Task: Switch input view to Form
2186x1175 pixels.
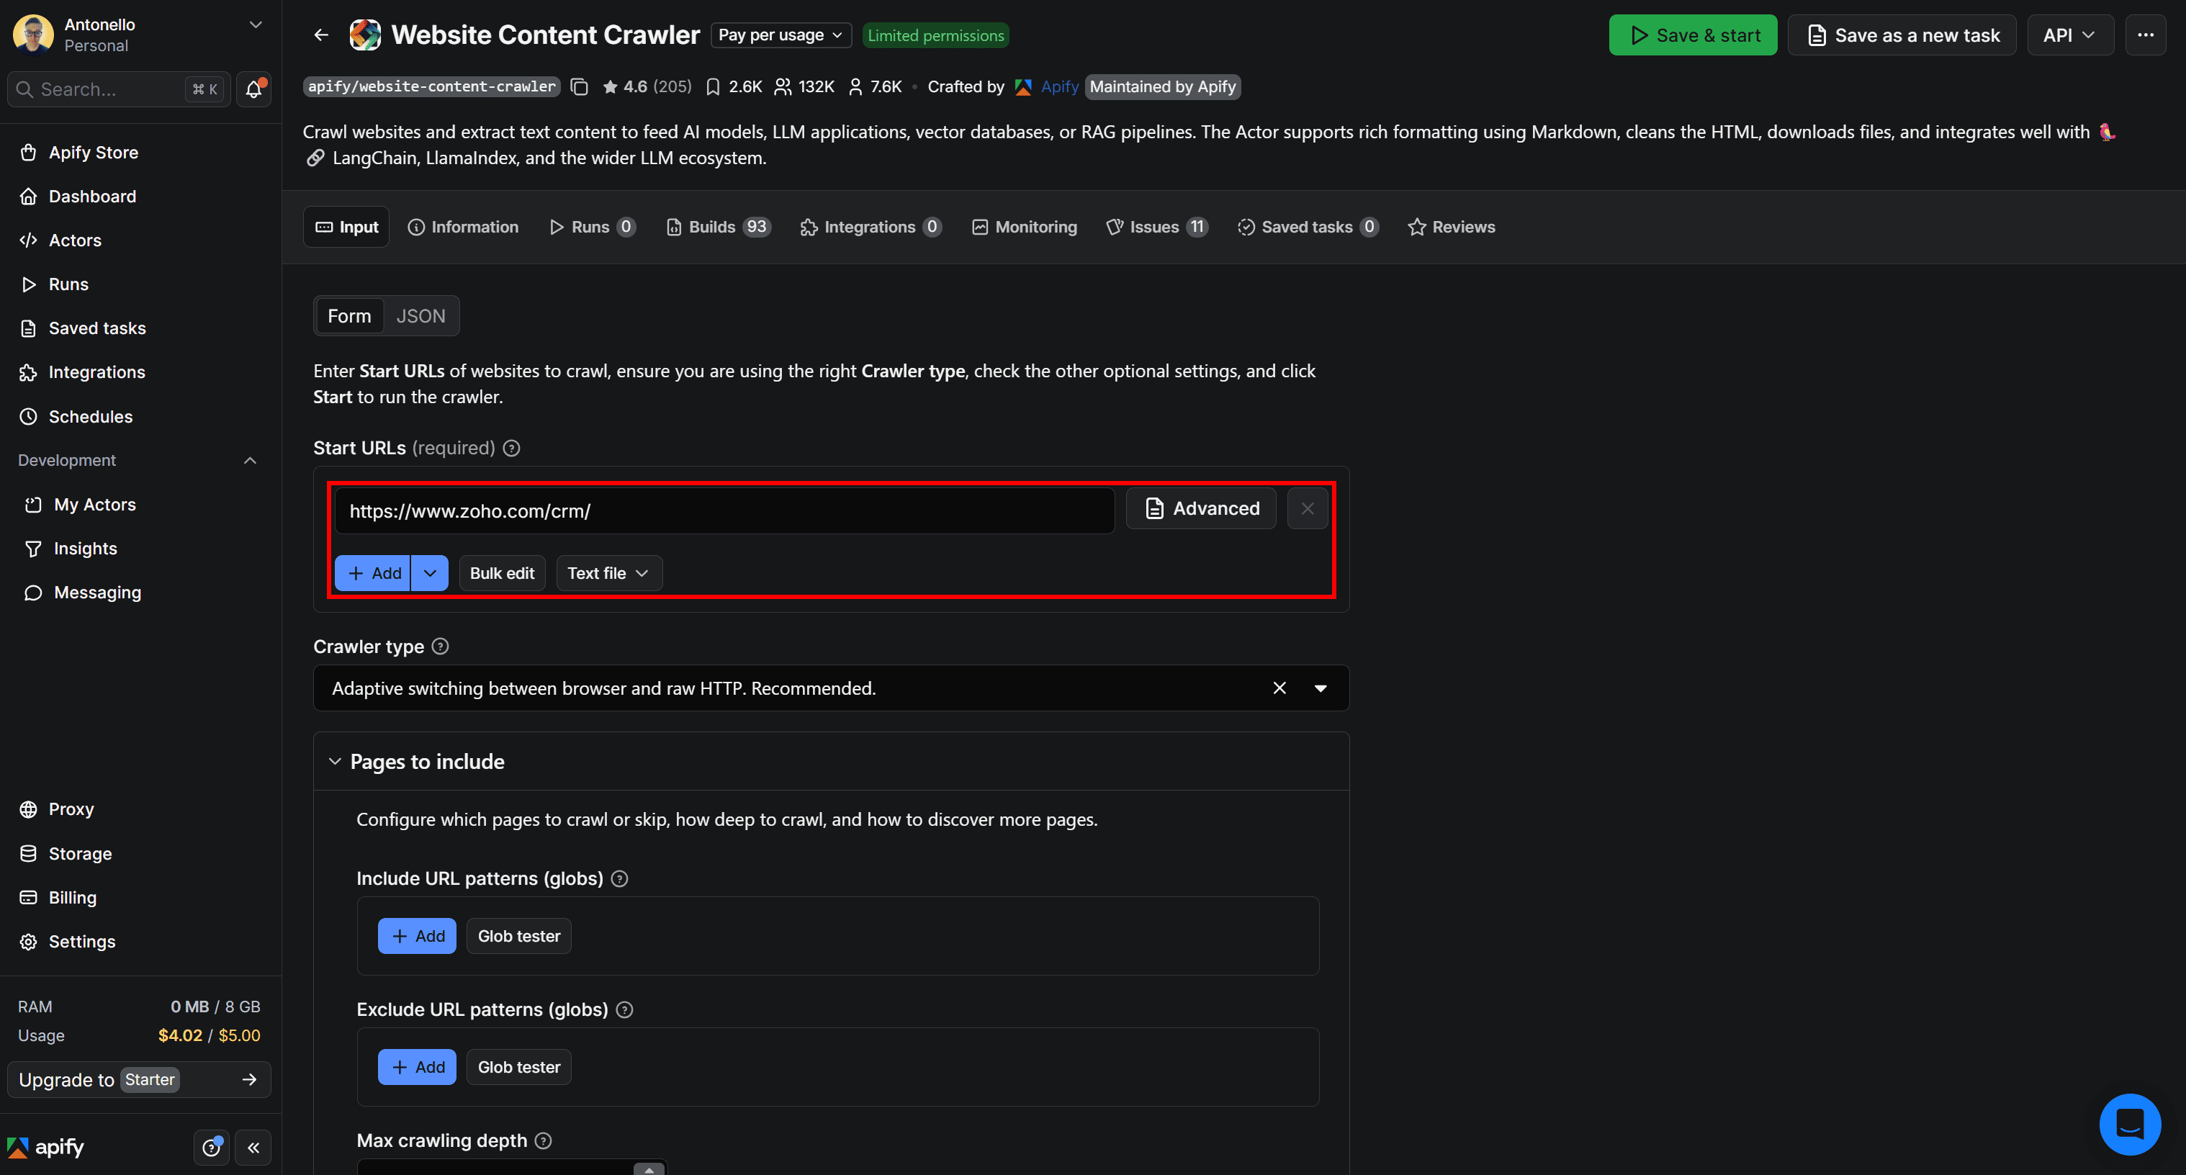Action: 348,315
